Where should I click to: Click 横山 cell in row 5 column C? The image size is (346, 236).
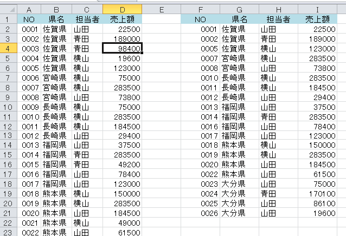tap(87, 58)
